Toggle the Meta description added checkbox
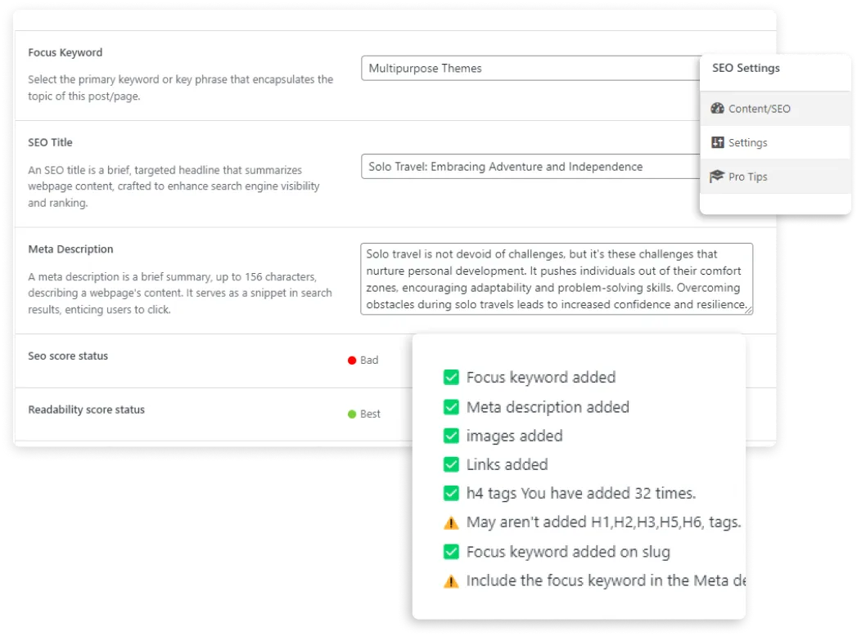857x636 pixels. (x=451, y=407)
